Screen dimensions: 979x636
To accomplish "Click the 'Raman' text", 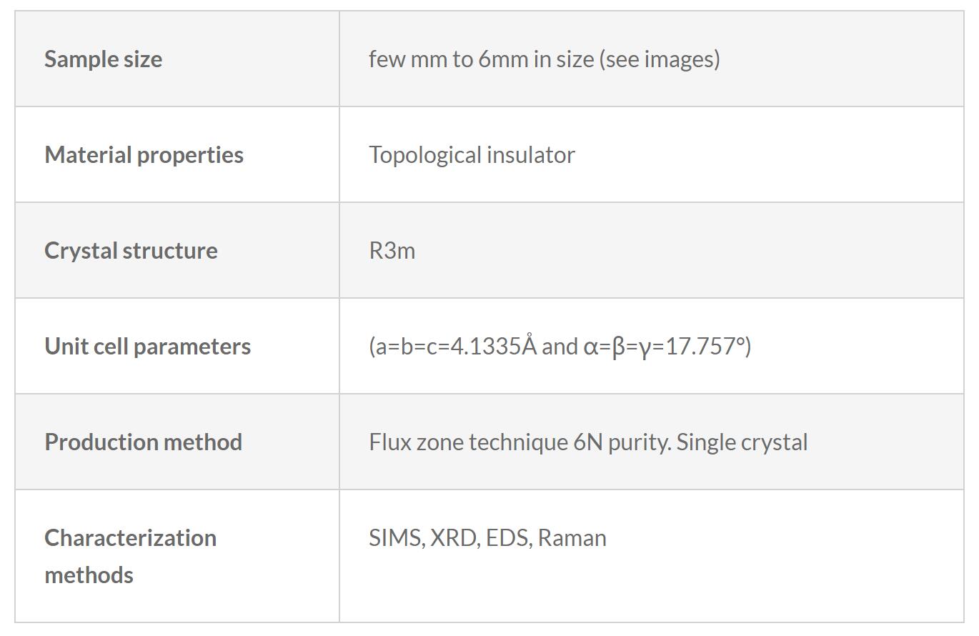I will (x=572, y=537).
